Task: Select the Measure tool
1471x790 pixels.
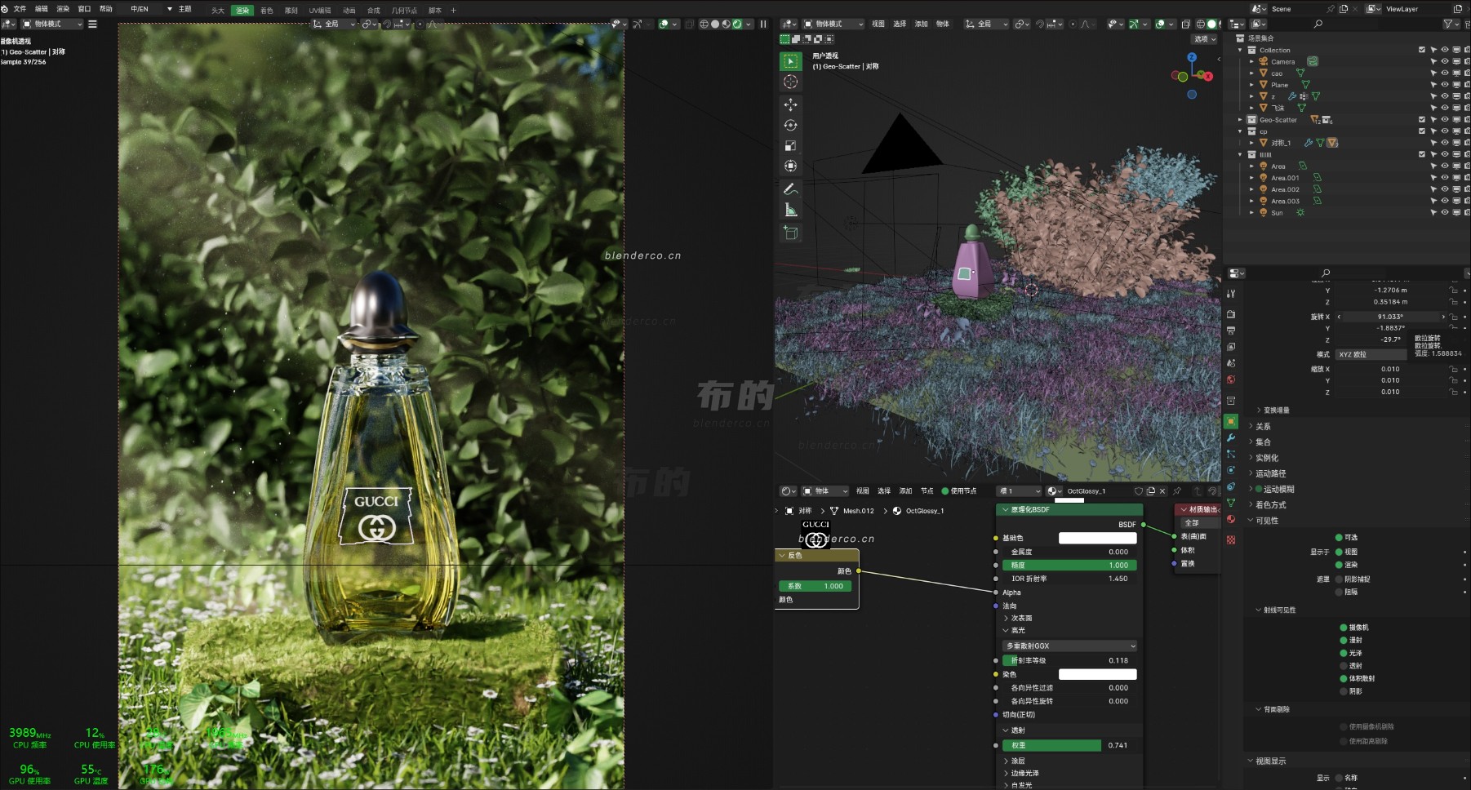Action: click(x=790, y=210)
